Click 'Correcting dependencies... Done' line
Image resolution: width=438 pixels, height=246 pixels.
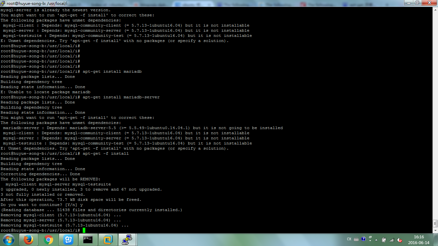[x=40, y=174]
